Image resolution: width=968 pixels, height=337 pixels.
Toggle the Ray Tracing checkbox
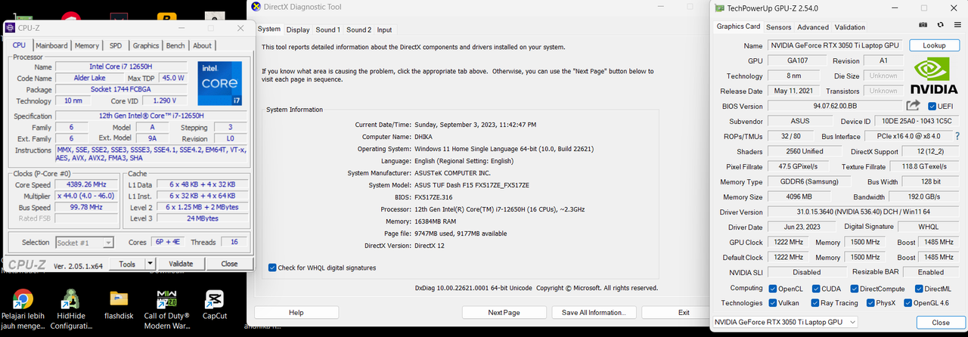click(816, 303)
